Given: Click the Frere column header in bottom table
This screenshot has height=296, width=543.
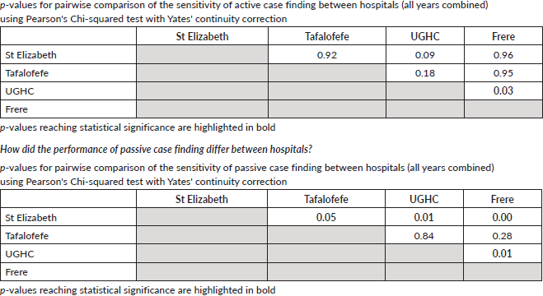Looking at the screenshot, I should pyautogui.click(x=502, y=199).
